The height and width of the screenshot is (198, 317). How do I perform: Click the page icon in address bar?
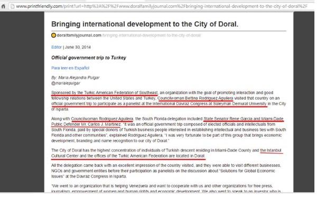click(13, 6)
